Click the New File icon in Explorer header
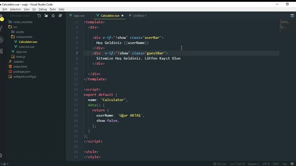 39,16
